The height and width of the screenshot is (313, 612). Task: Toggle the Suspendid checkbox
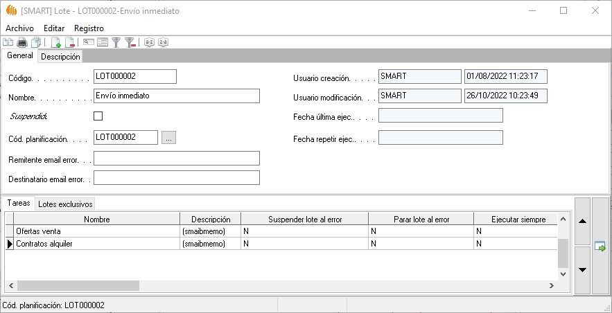pyautogui.click(x=98, y=116)
